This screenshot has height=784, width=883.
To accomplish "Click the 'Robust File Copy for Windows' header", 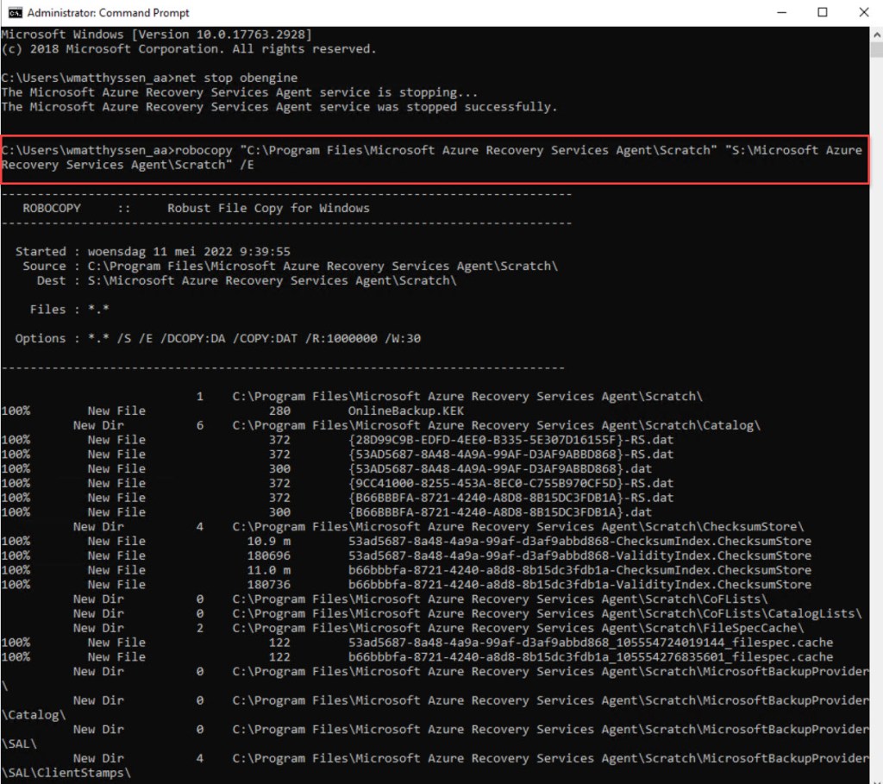I will 268,208.
